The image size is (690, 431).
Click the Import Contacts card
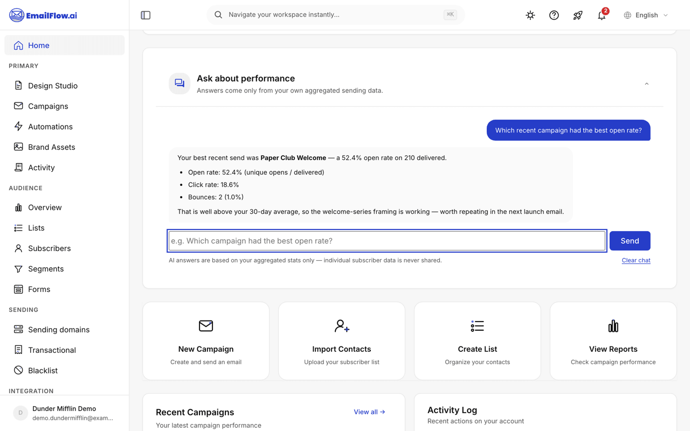[x=342, y=341]
